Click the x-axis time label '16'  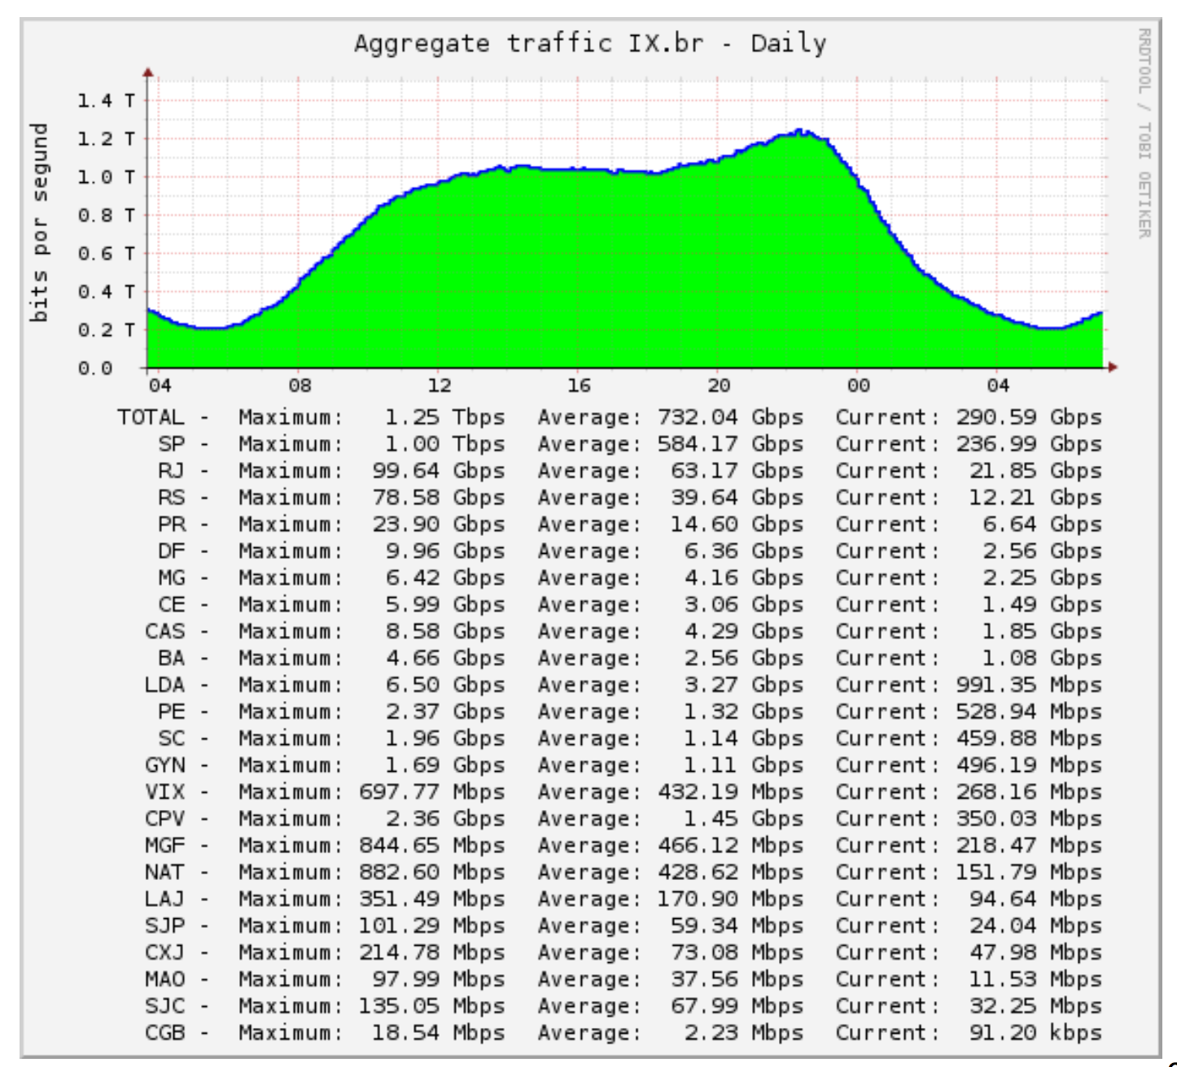coord(578,385)
